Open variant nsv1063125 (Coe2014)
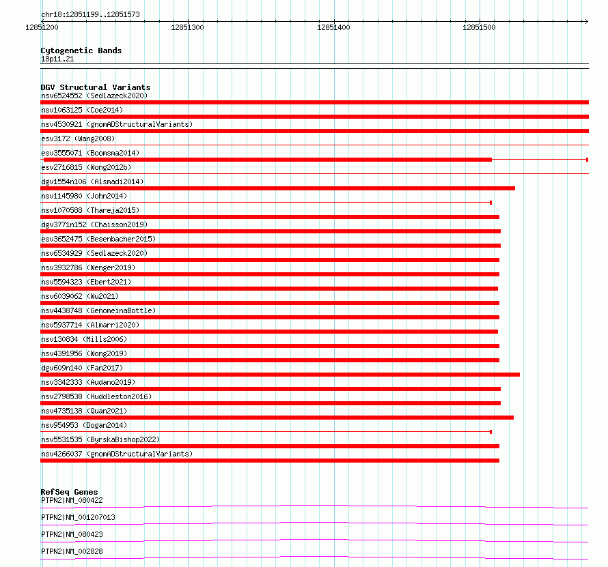608x567 pixels. [82, 110]
